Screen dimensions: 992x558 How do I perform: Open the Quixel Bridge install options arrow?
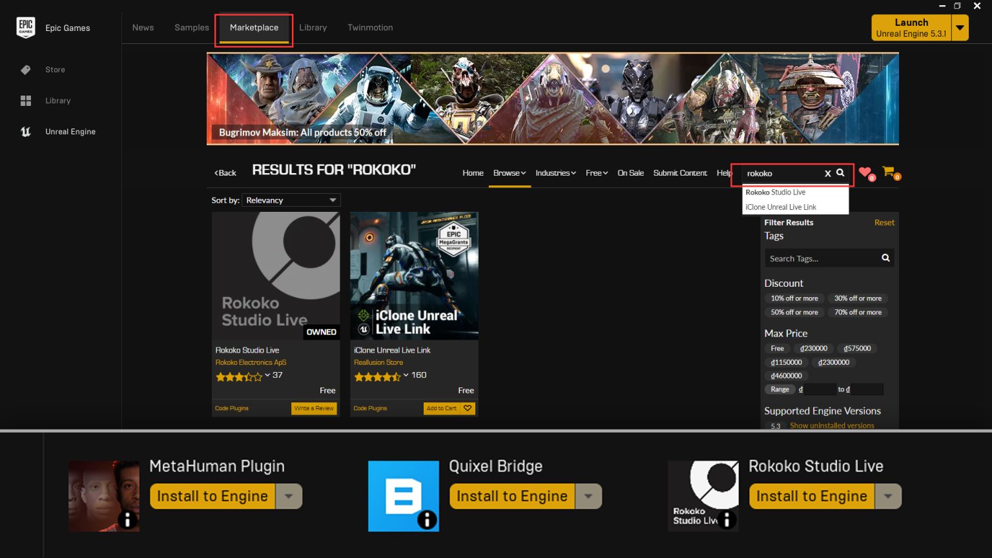[588, 496]
